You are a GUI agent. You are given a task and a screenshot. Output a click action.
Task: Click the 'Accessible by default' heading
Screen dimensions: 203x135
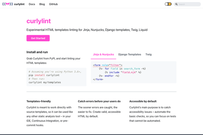(x=143, y=101)
